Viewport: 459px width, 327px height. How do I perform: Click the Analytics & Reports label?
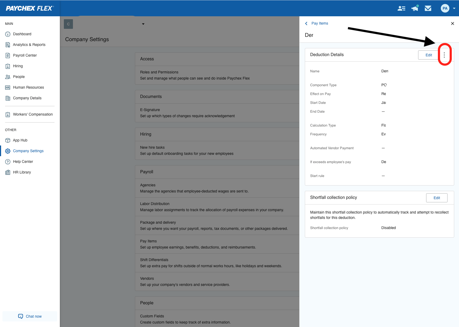29,45
